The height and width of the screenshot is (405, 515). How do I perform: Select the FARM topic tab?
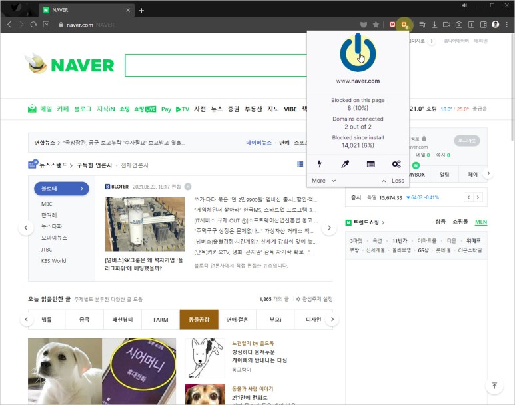pos(161,319)
